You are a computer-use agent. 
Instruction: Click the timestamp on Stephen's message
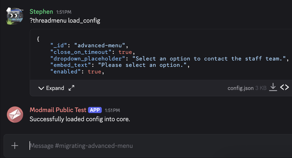pos(64,12)
